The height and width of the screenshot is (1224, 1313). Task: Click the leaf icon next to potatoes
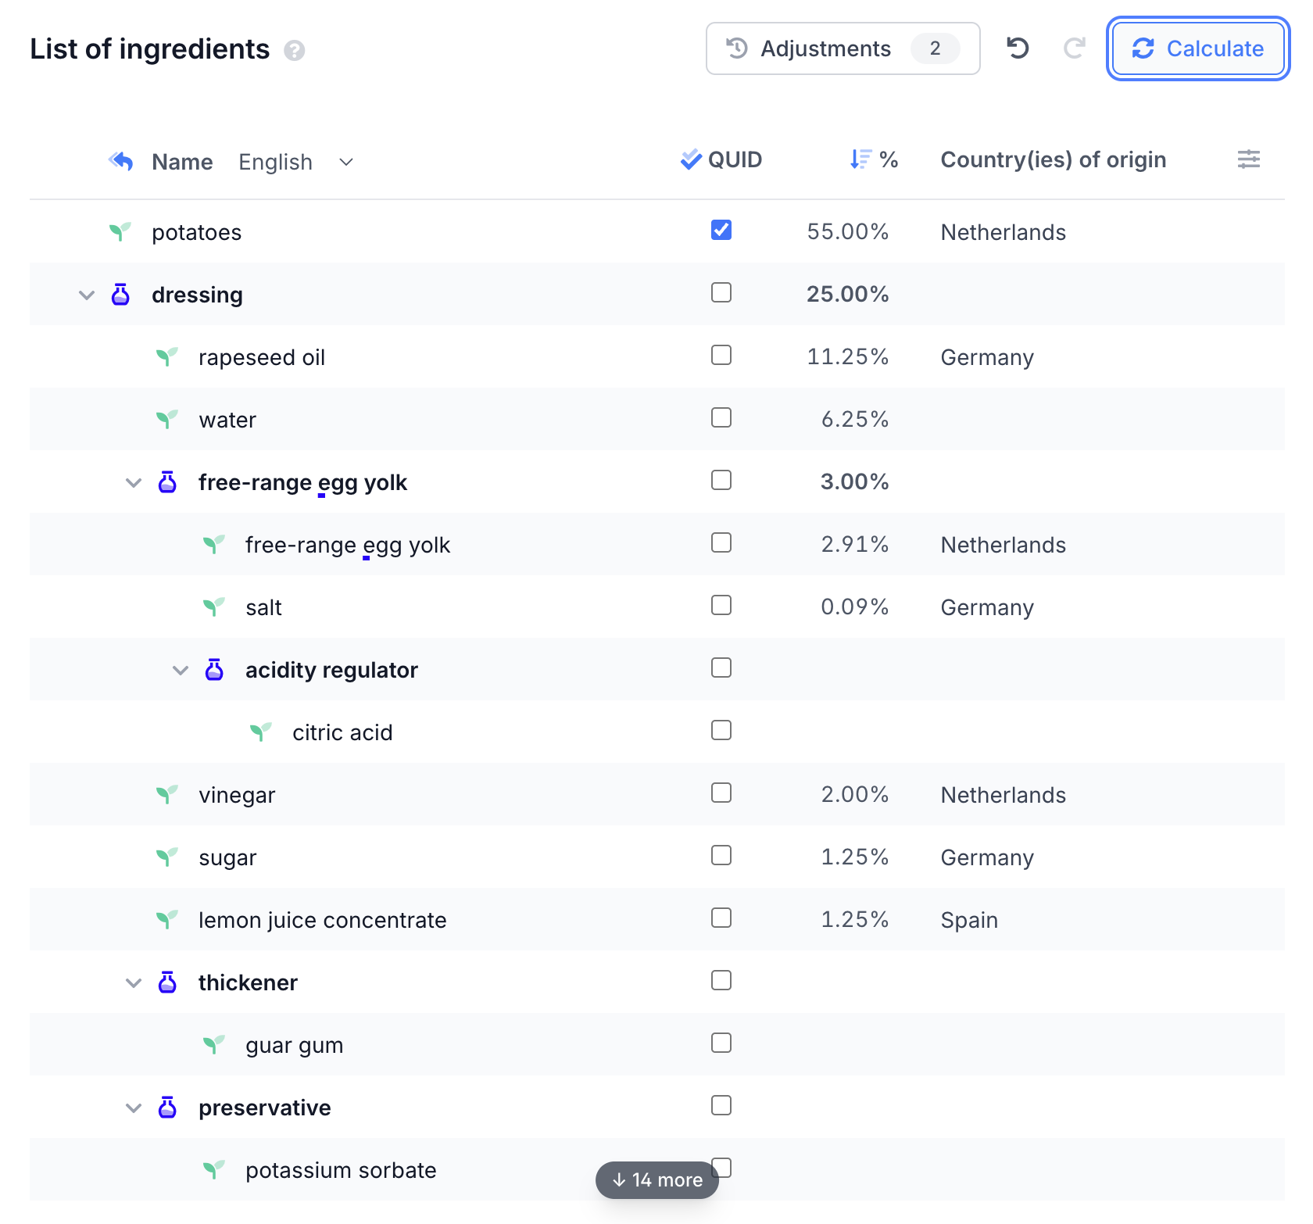120,231
